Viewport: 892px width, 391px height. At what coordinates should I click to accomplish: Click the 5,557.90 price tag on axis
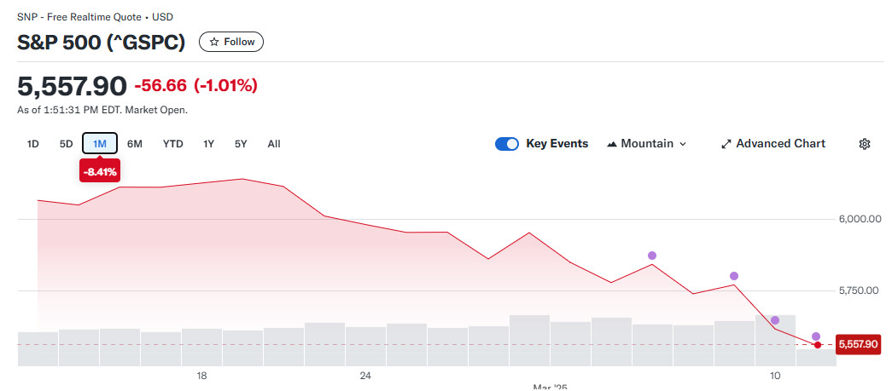(x=858, y=344)
